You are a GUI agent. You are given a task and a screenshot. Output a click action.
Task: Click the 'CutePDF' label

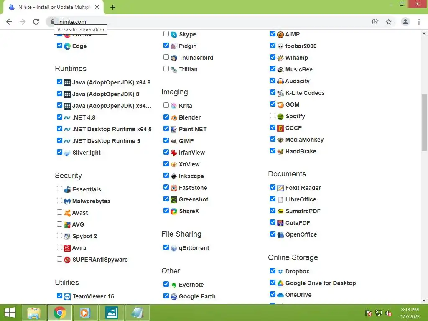pos(298,223)
